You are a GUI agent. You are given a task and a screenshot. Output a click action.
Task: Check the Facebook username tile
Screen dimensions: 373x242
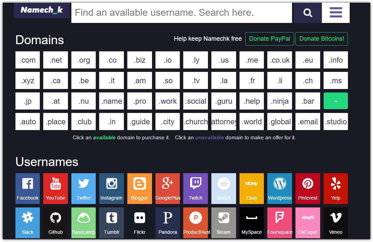point(27,189)
